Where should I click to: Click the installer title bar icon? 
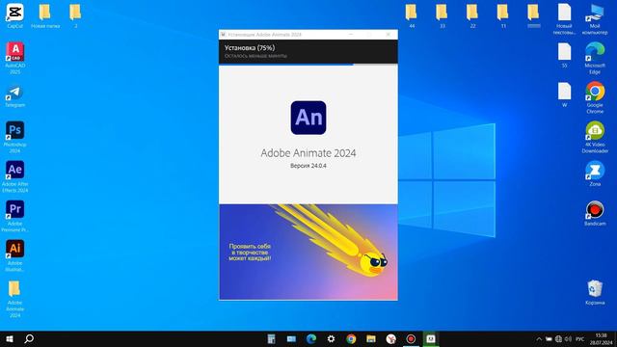point(223,35)
